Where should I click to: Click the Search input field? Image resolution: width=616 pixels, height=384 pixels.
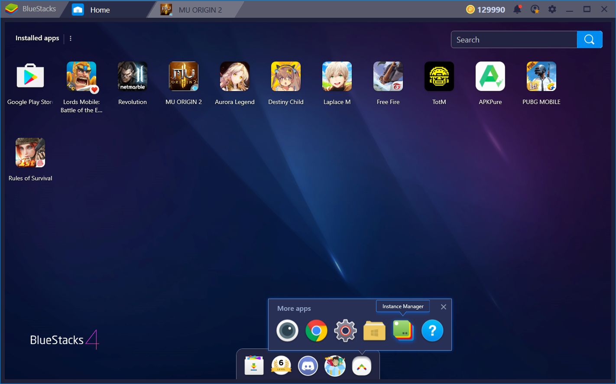514,39
